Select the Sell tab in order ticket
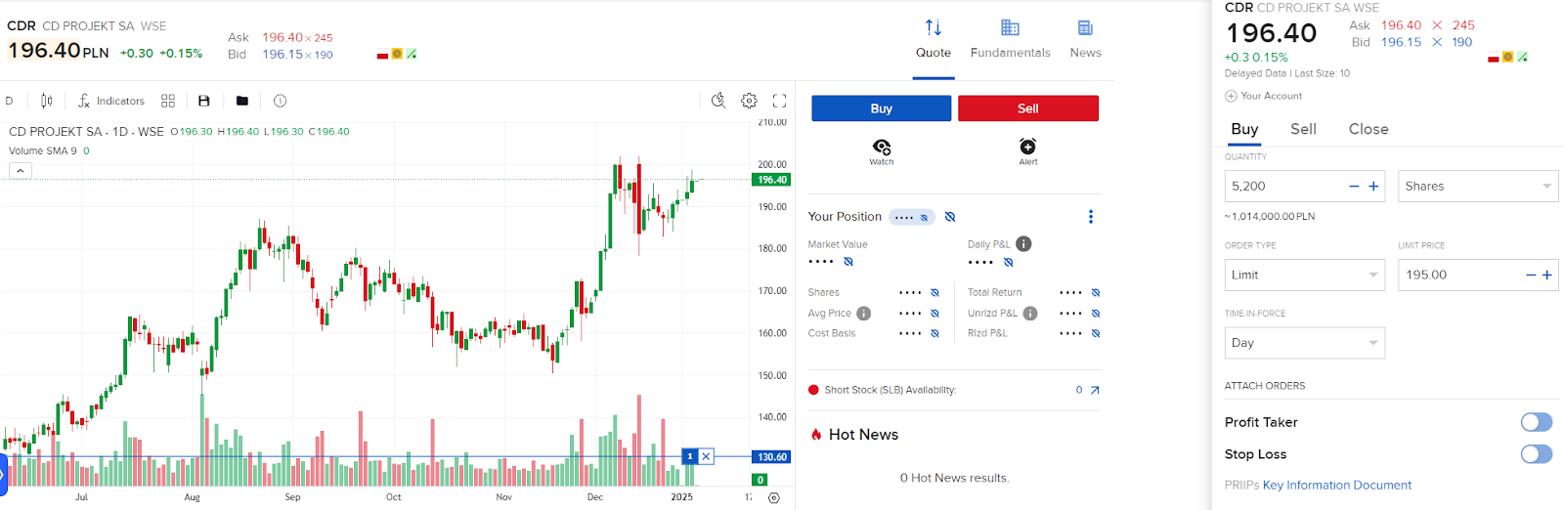The image size is (1564, 510). (x=1303, y=129)
